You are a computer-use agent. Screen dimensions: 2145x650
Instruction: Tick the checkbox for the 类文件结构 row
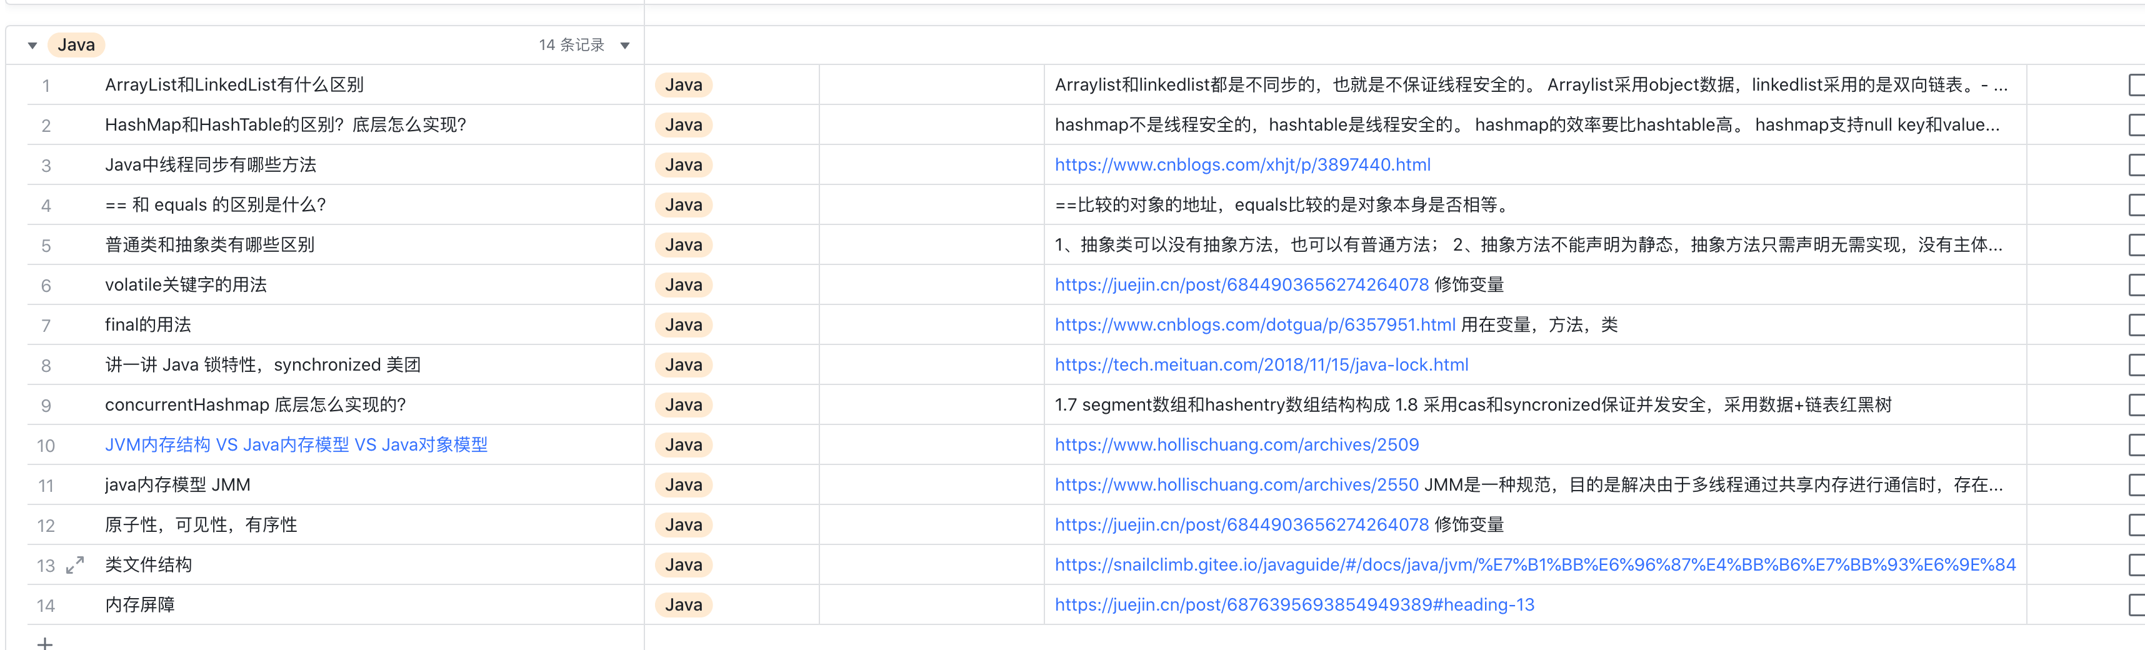(2137, 564)
